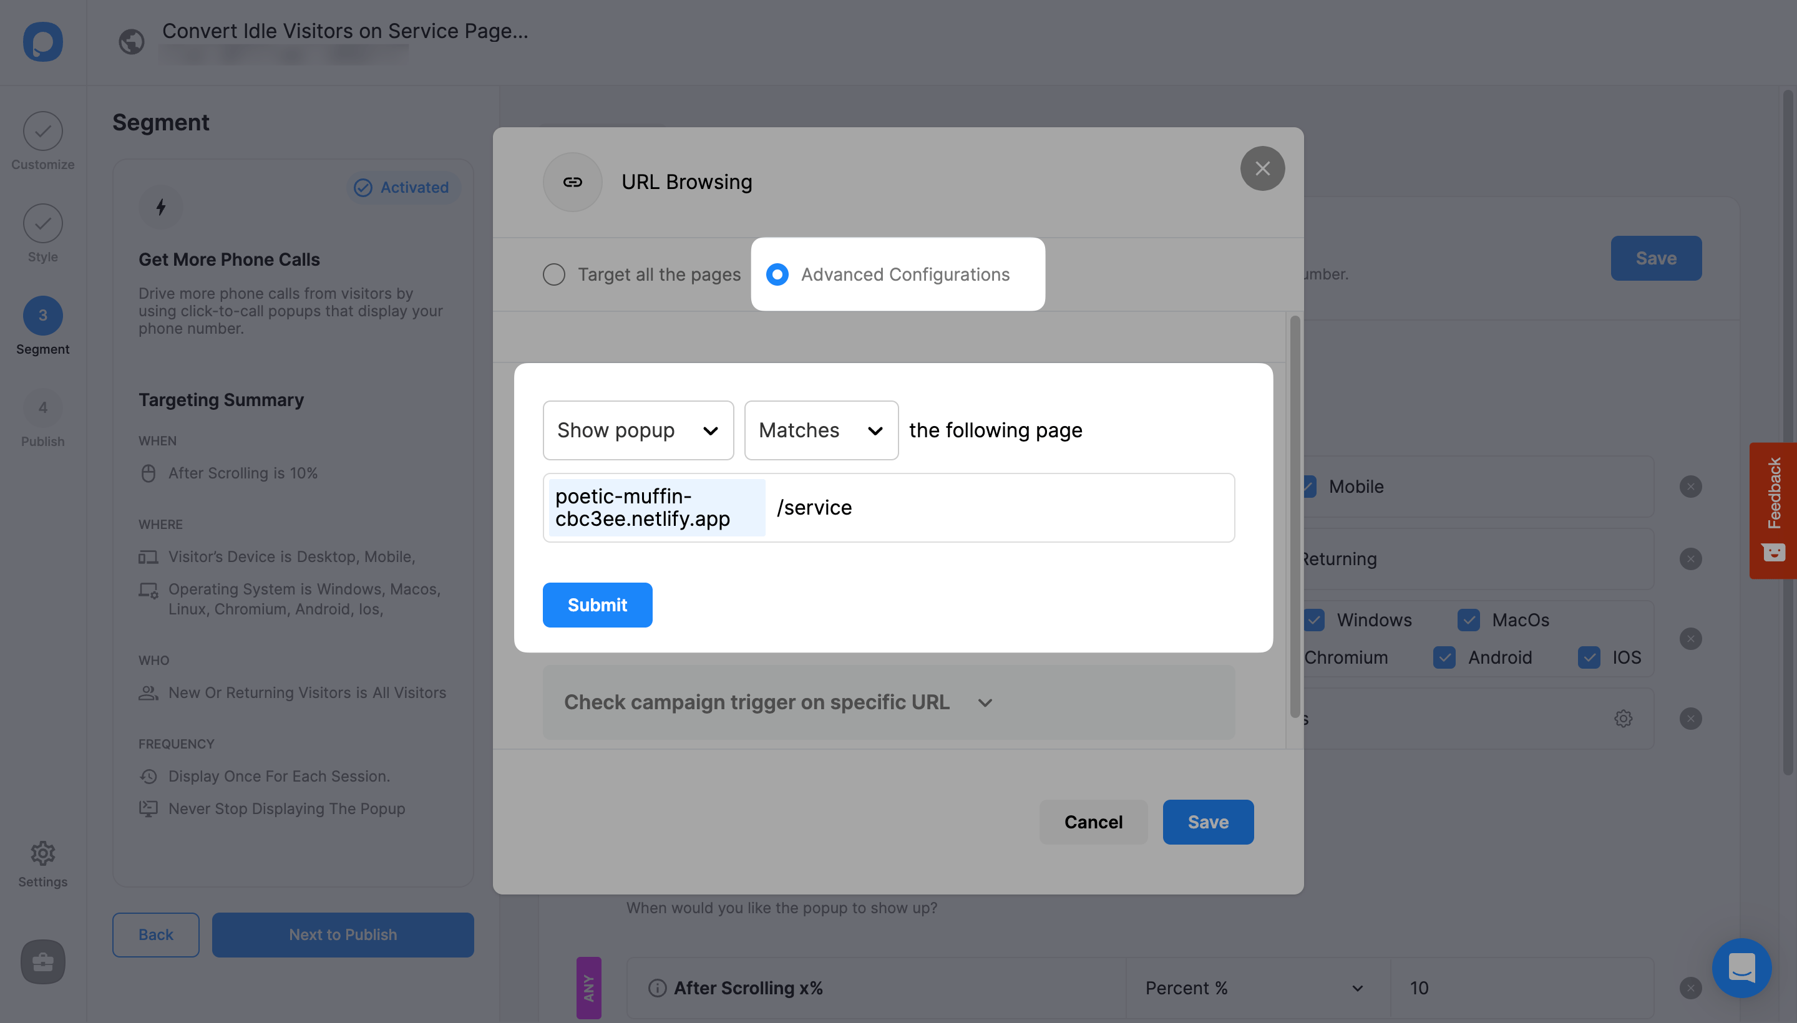Viewport: 1797px width, 1023px height.
Task: Open the Customize step
Action: [43, 141]
